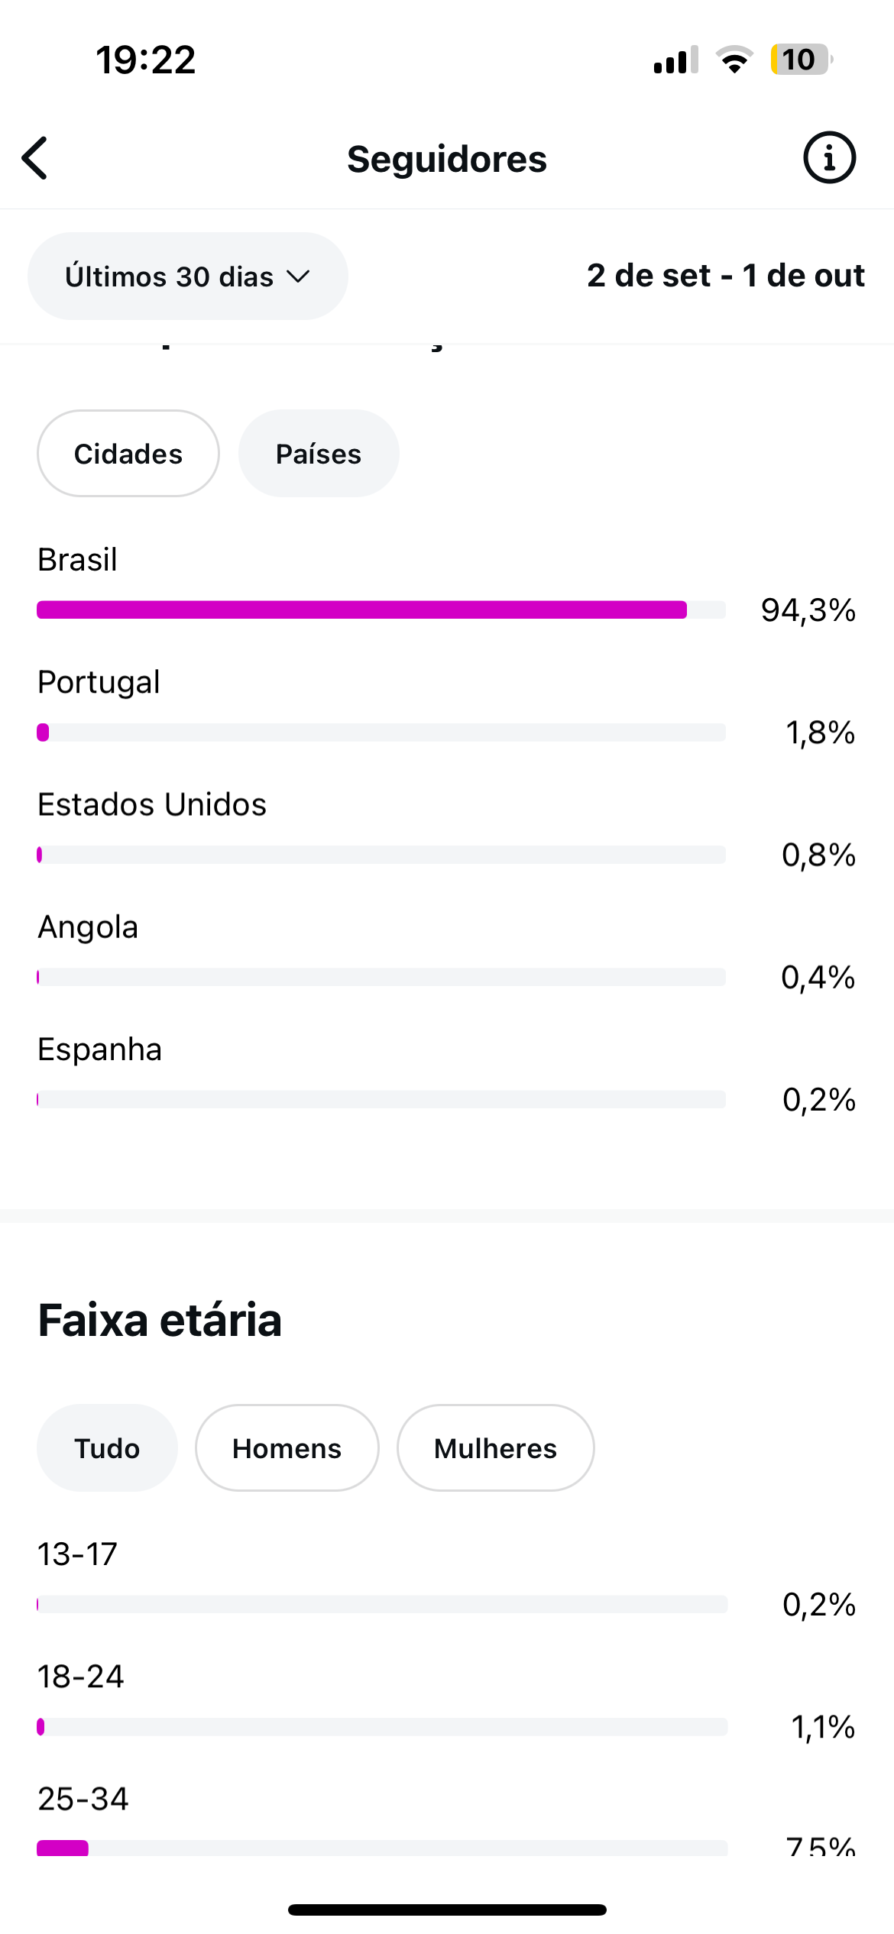Tap the Espanha country label

[99, 1049]
